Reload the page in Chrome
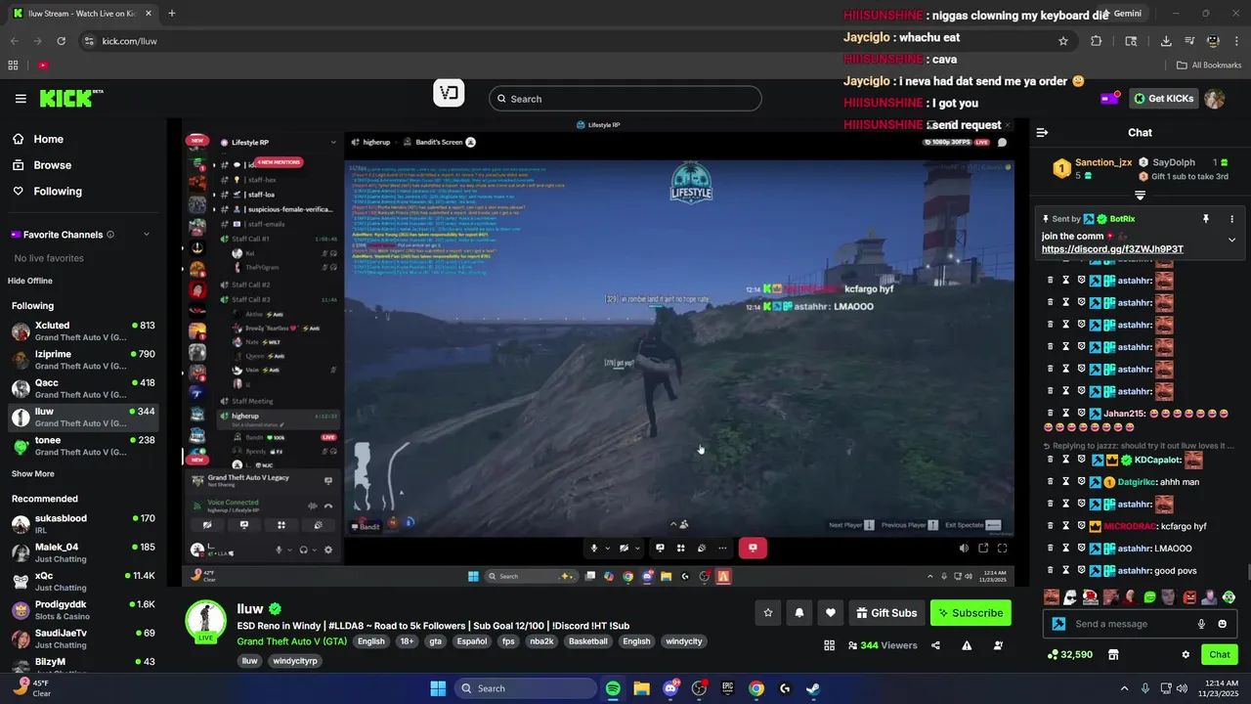The height and width of the screenshot is (704, 1251). [61, 41]
